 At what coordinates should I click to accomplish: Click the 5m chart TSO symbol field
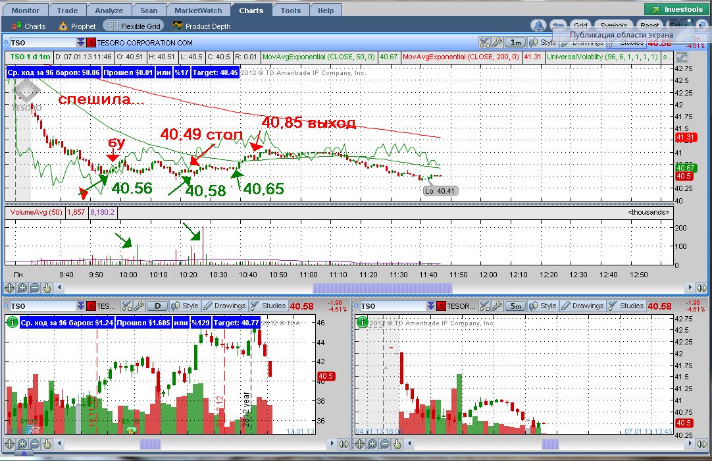[x=394, y=306]
